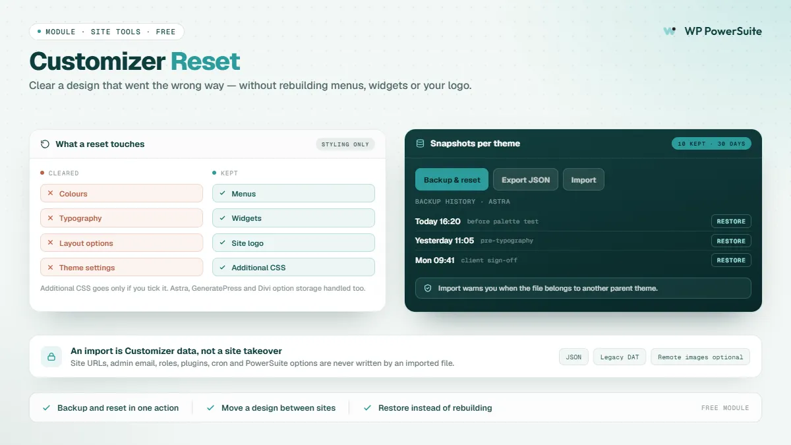Click the lock icon beside the import notice
The image size is (791, 445).
click(51, 357)
